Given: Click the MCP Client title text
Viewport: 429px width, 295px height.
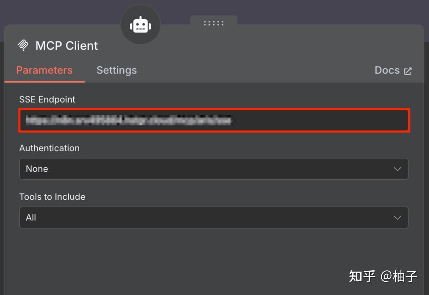Looking at the screenshot, I should pos(67,46).
